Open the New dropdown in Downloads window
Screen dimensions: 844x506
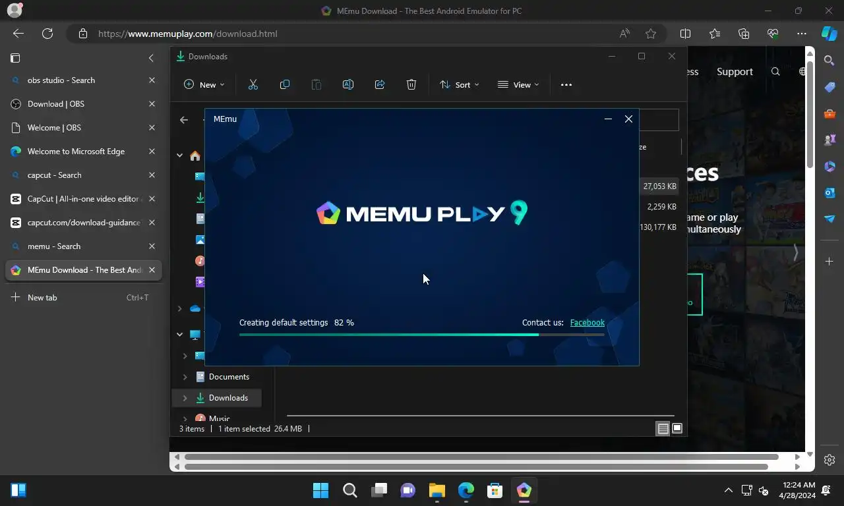[x=204, y=84]
